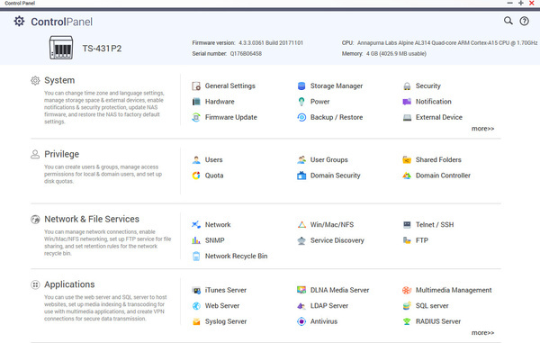Screen dimensions: 540x343
Task: Click the TS-431P2 NAS device image
Action: 61,48
